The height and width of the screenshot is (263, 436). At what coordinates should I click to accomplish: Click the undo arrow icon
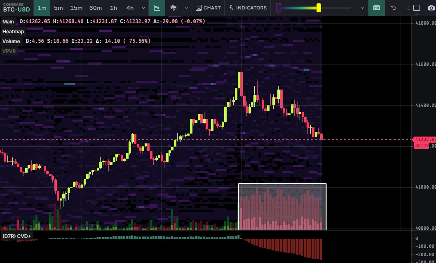pyautogui.click(x=394, y=8)
